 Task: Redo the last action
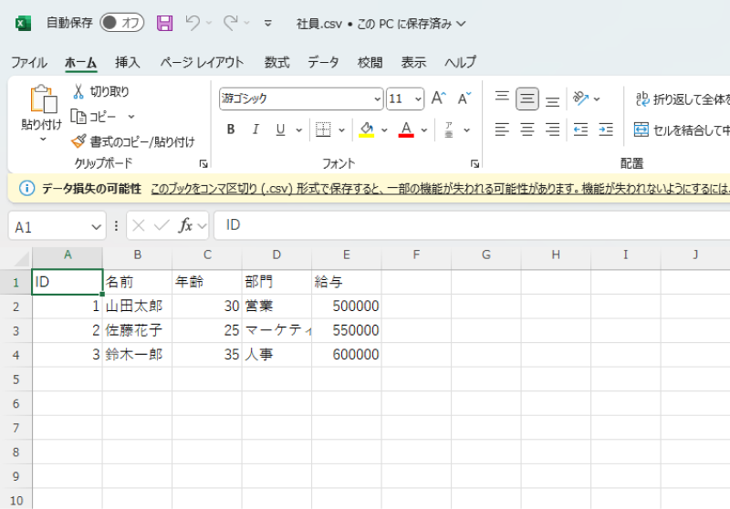pos(231,22)
